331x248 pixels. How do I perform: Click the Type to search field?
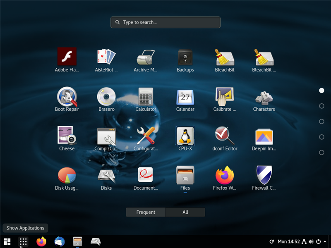(x=165, y=22)
